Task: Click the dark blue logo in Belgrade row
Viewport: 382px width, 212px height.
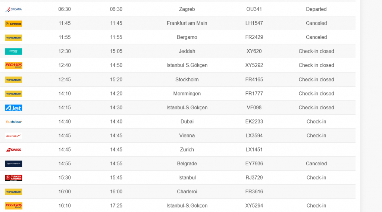Action: (13, 164)
